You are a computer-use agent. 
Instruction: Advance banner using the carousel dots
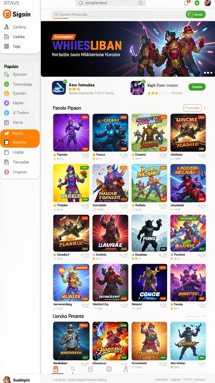(x=208, y=73)
